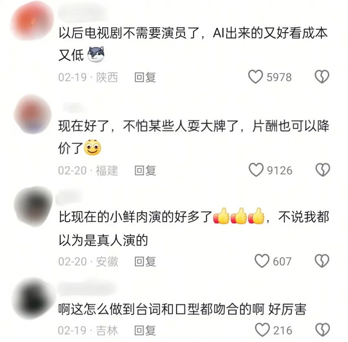Open the first commenter's orange avatar
348x342 pixels.
33,22
